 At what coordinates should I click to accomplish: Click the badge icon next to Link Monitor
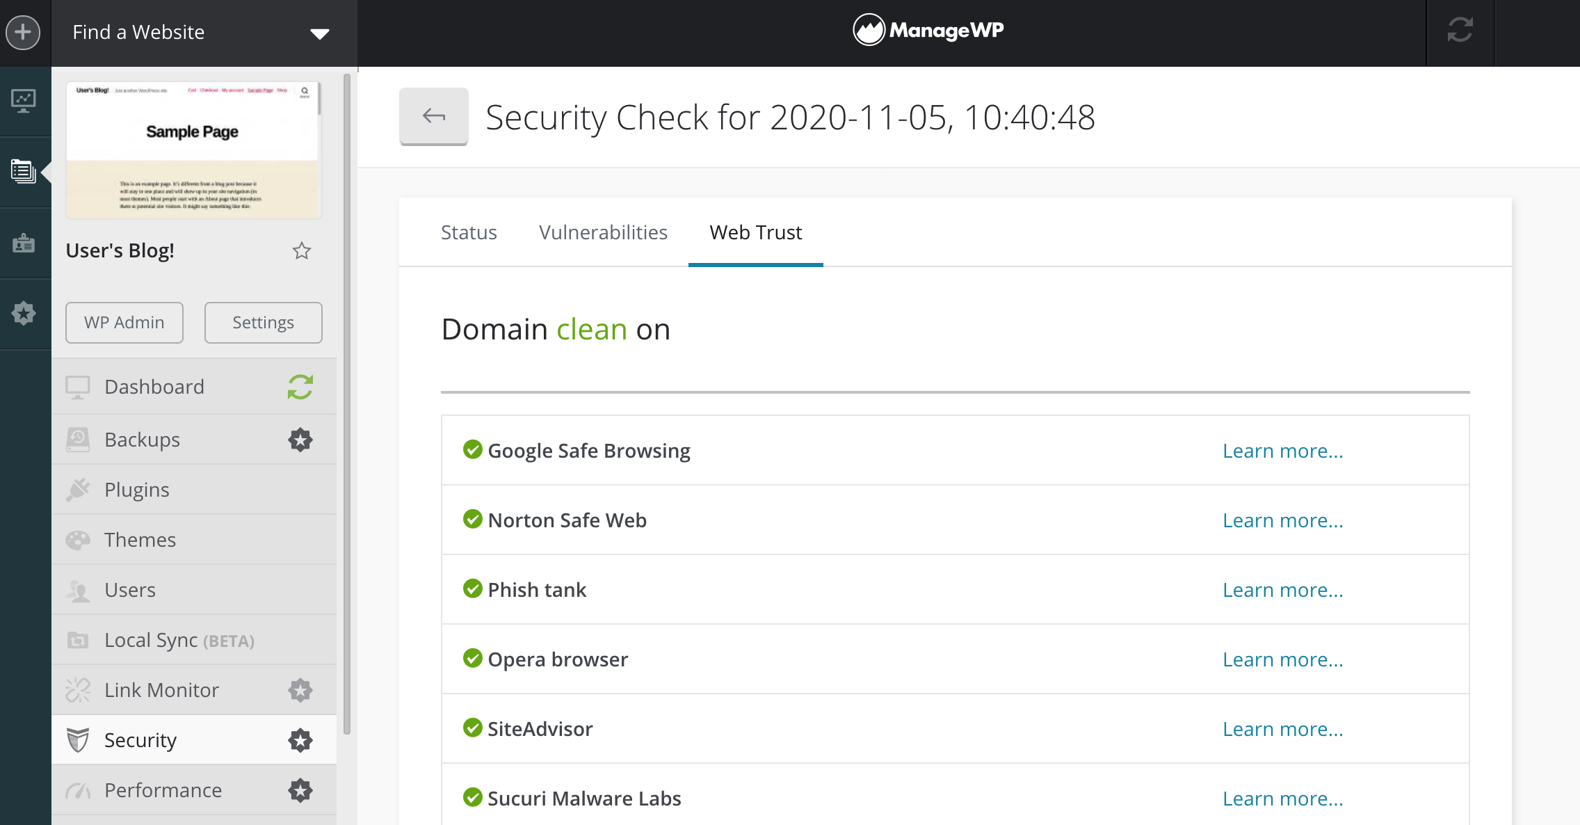tap(300, 690)
